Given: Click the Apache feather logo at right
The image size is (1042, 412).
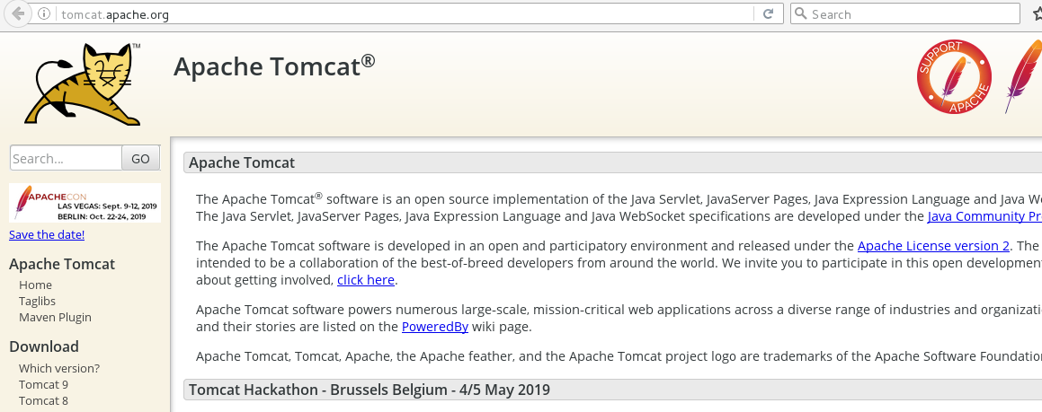Looking at the screenshot, I should click(x=1023, y=76).
